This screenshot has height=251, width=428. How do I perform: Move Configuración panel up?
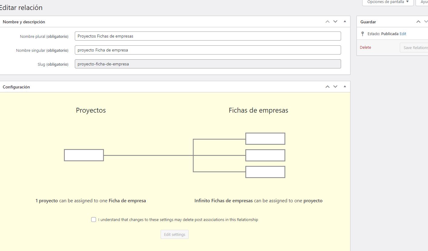pos(327,87)
